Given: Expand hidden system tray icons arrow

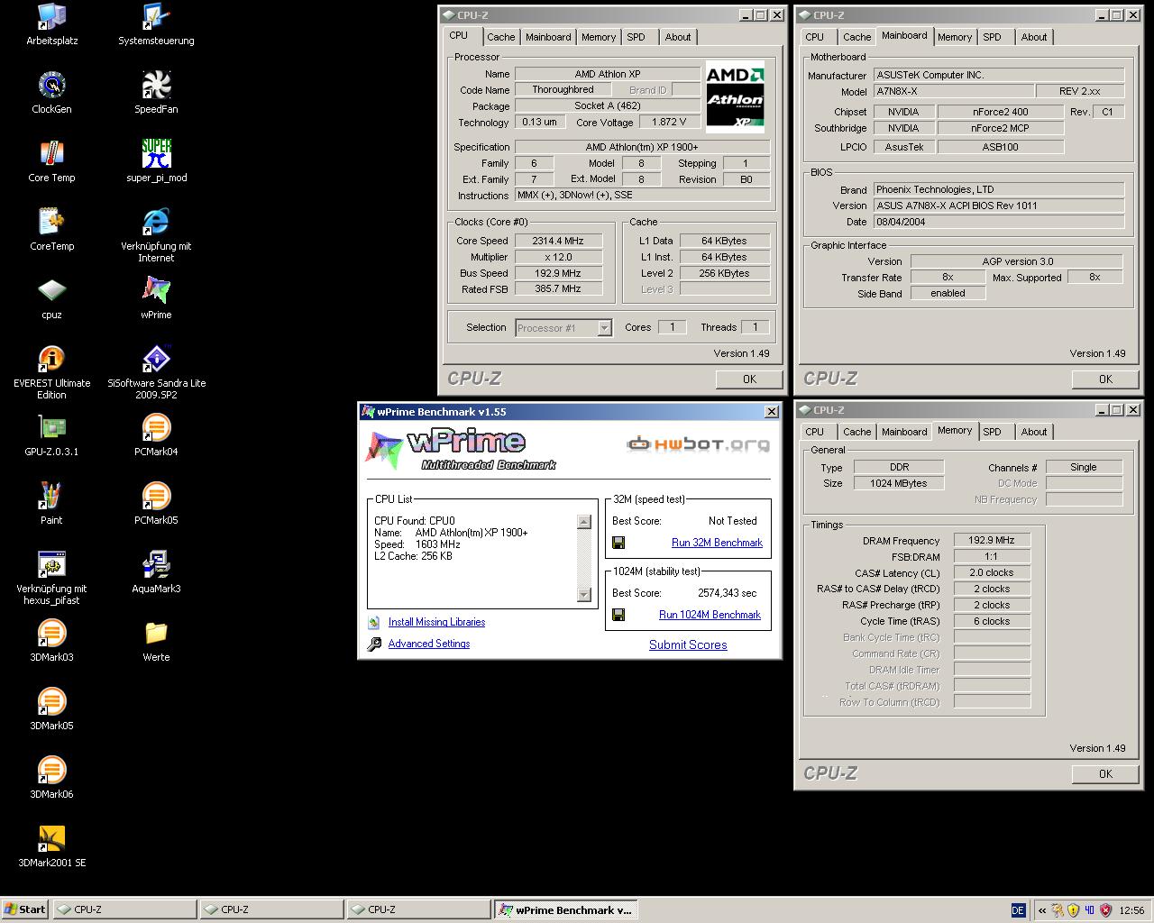Looking at the screenshot, I should click(x=1041, y=910).
